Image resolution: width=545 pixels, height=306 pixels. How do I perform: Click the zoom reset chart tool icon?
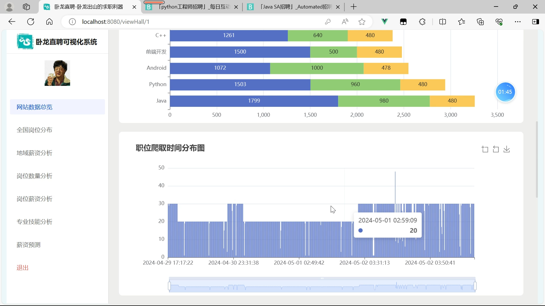pos(496,149)
